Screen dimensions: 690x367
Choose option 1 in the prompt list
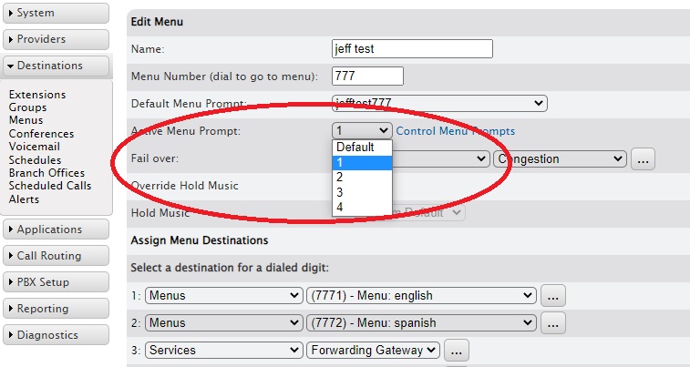(x=362, y=163)
